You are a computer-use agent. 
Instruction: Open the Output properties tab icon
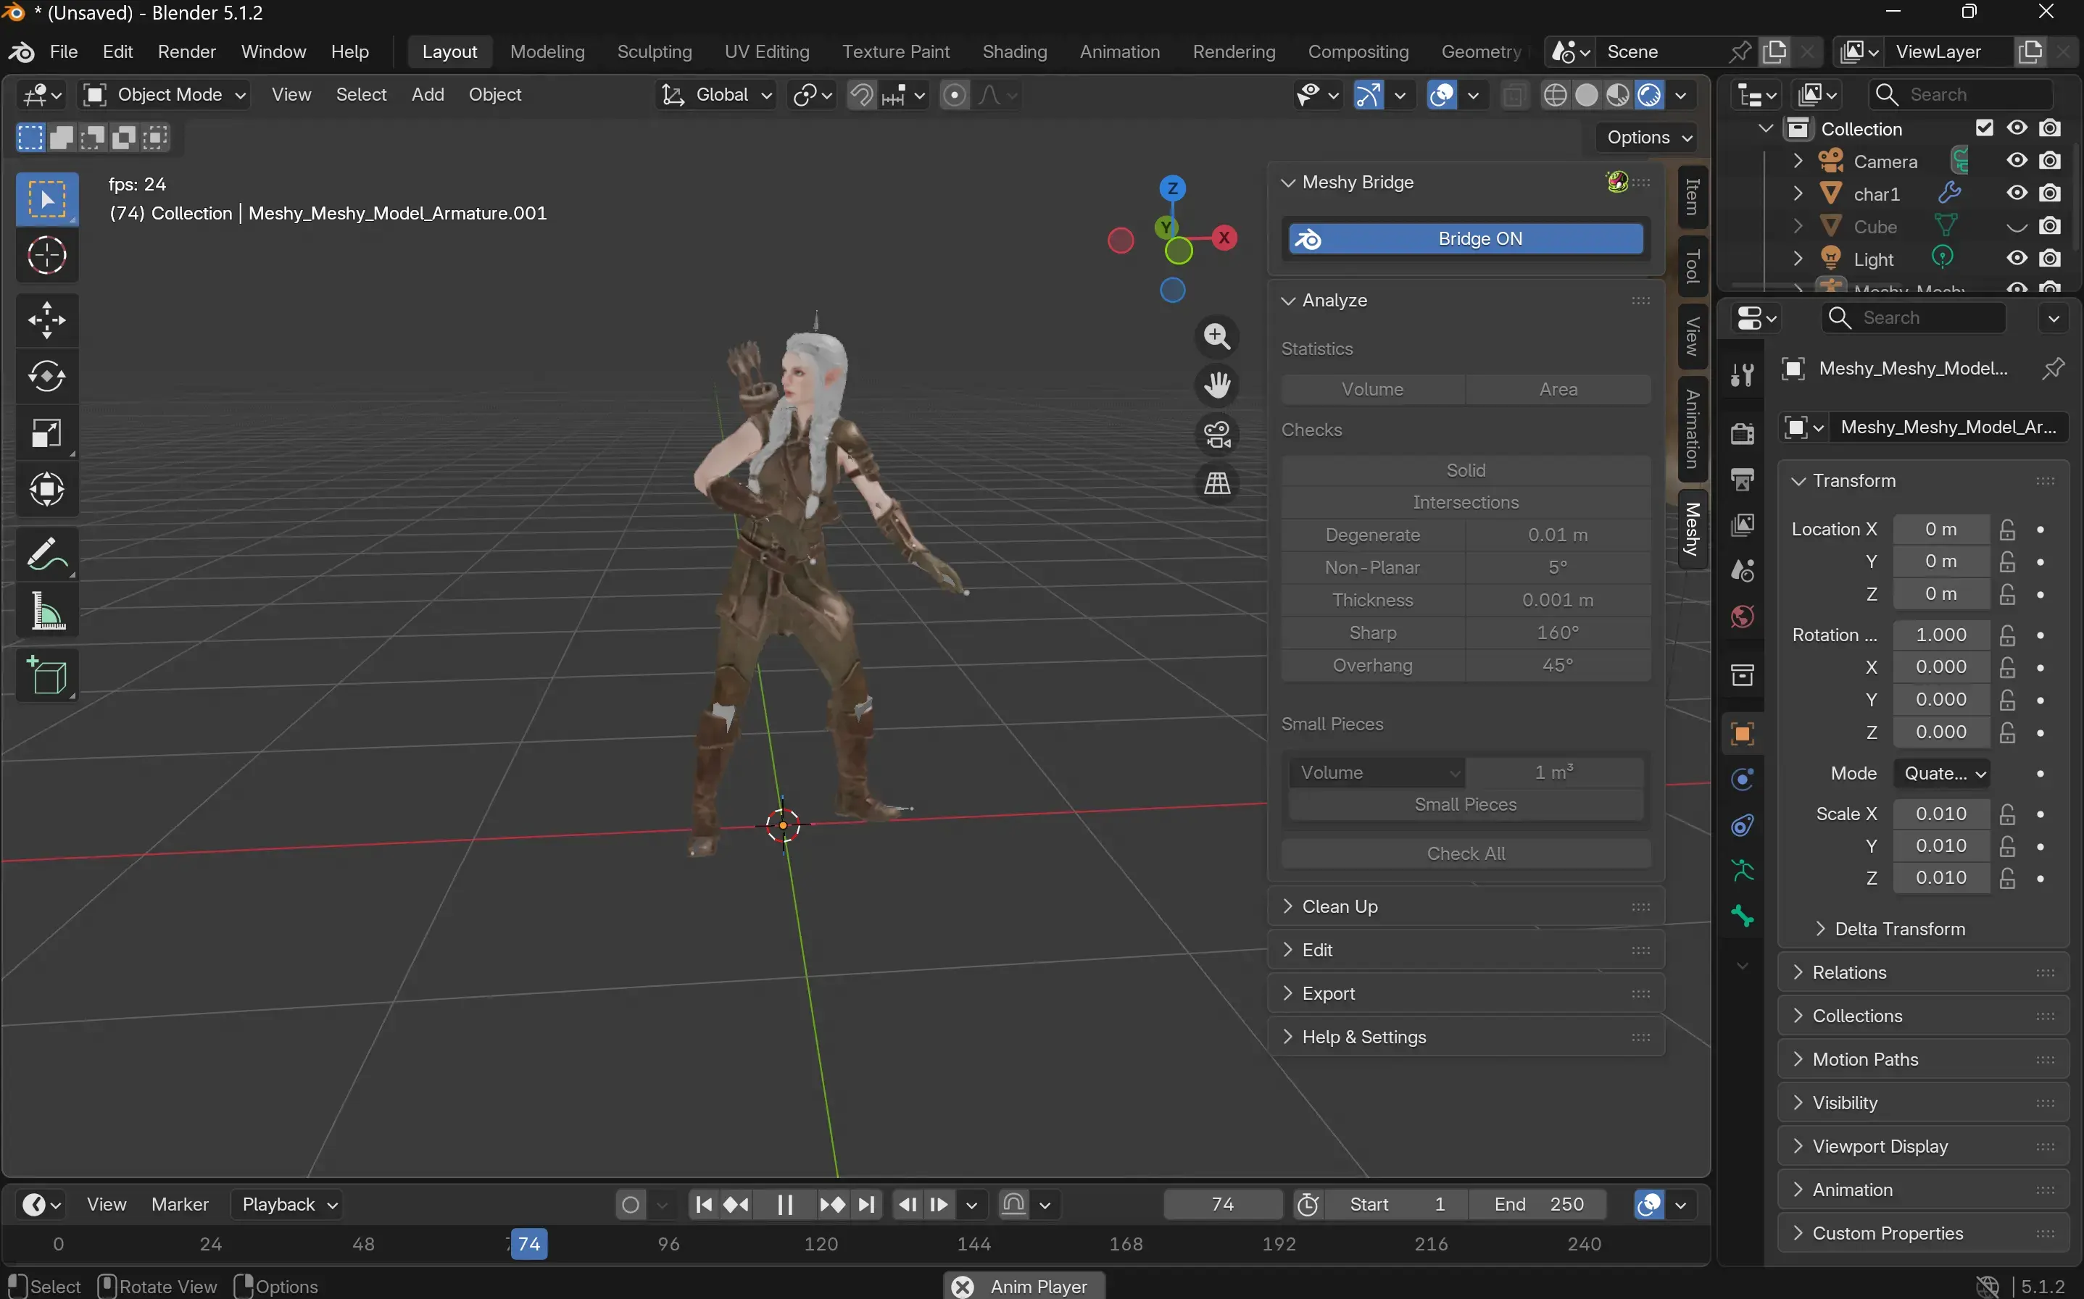coord(1743,480)
